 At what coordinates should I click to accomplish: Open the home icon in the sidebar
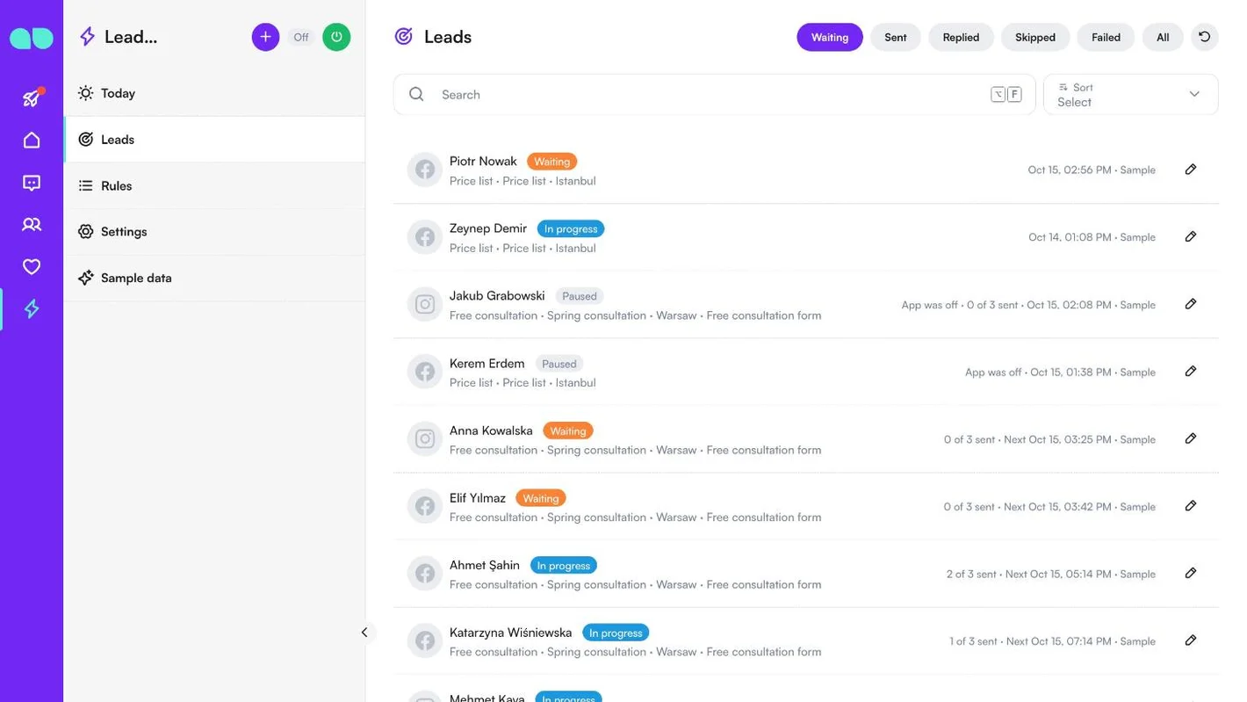[x=32, y=141]
